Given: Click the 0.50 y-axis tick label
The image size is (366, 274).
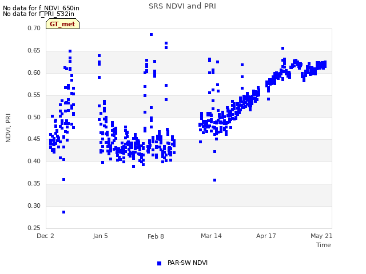Looking at the screenshot, I should pyautogui.click(x=34, y=117).
